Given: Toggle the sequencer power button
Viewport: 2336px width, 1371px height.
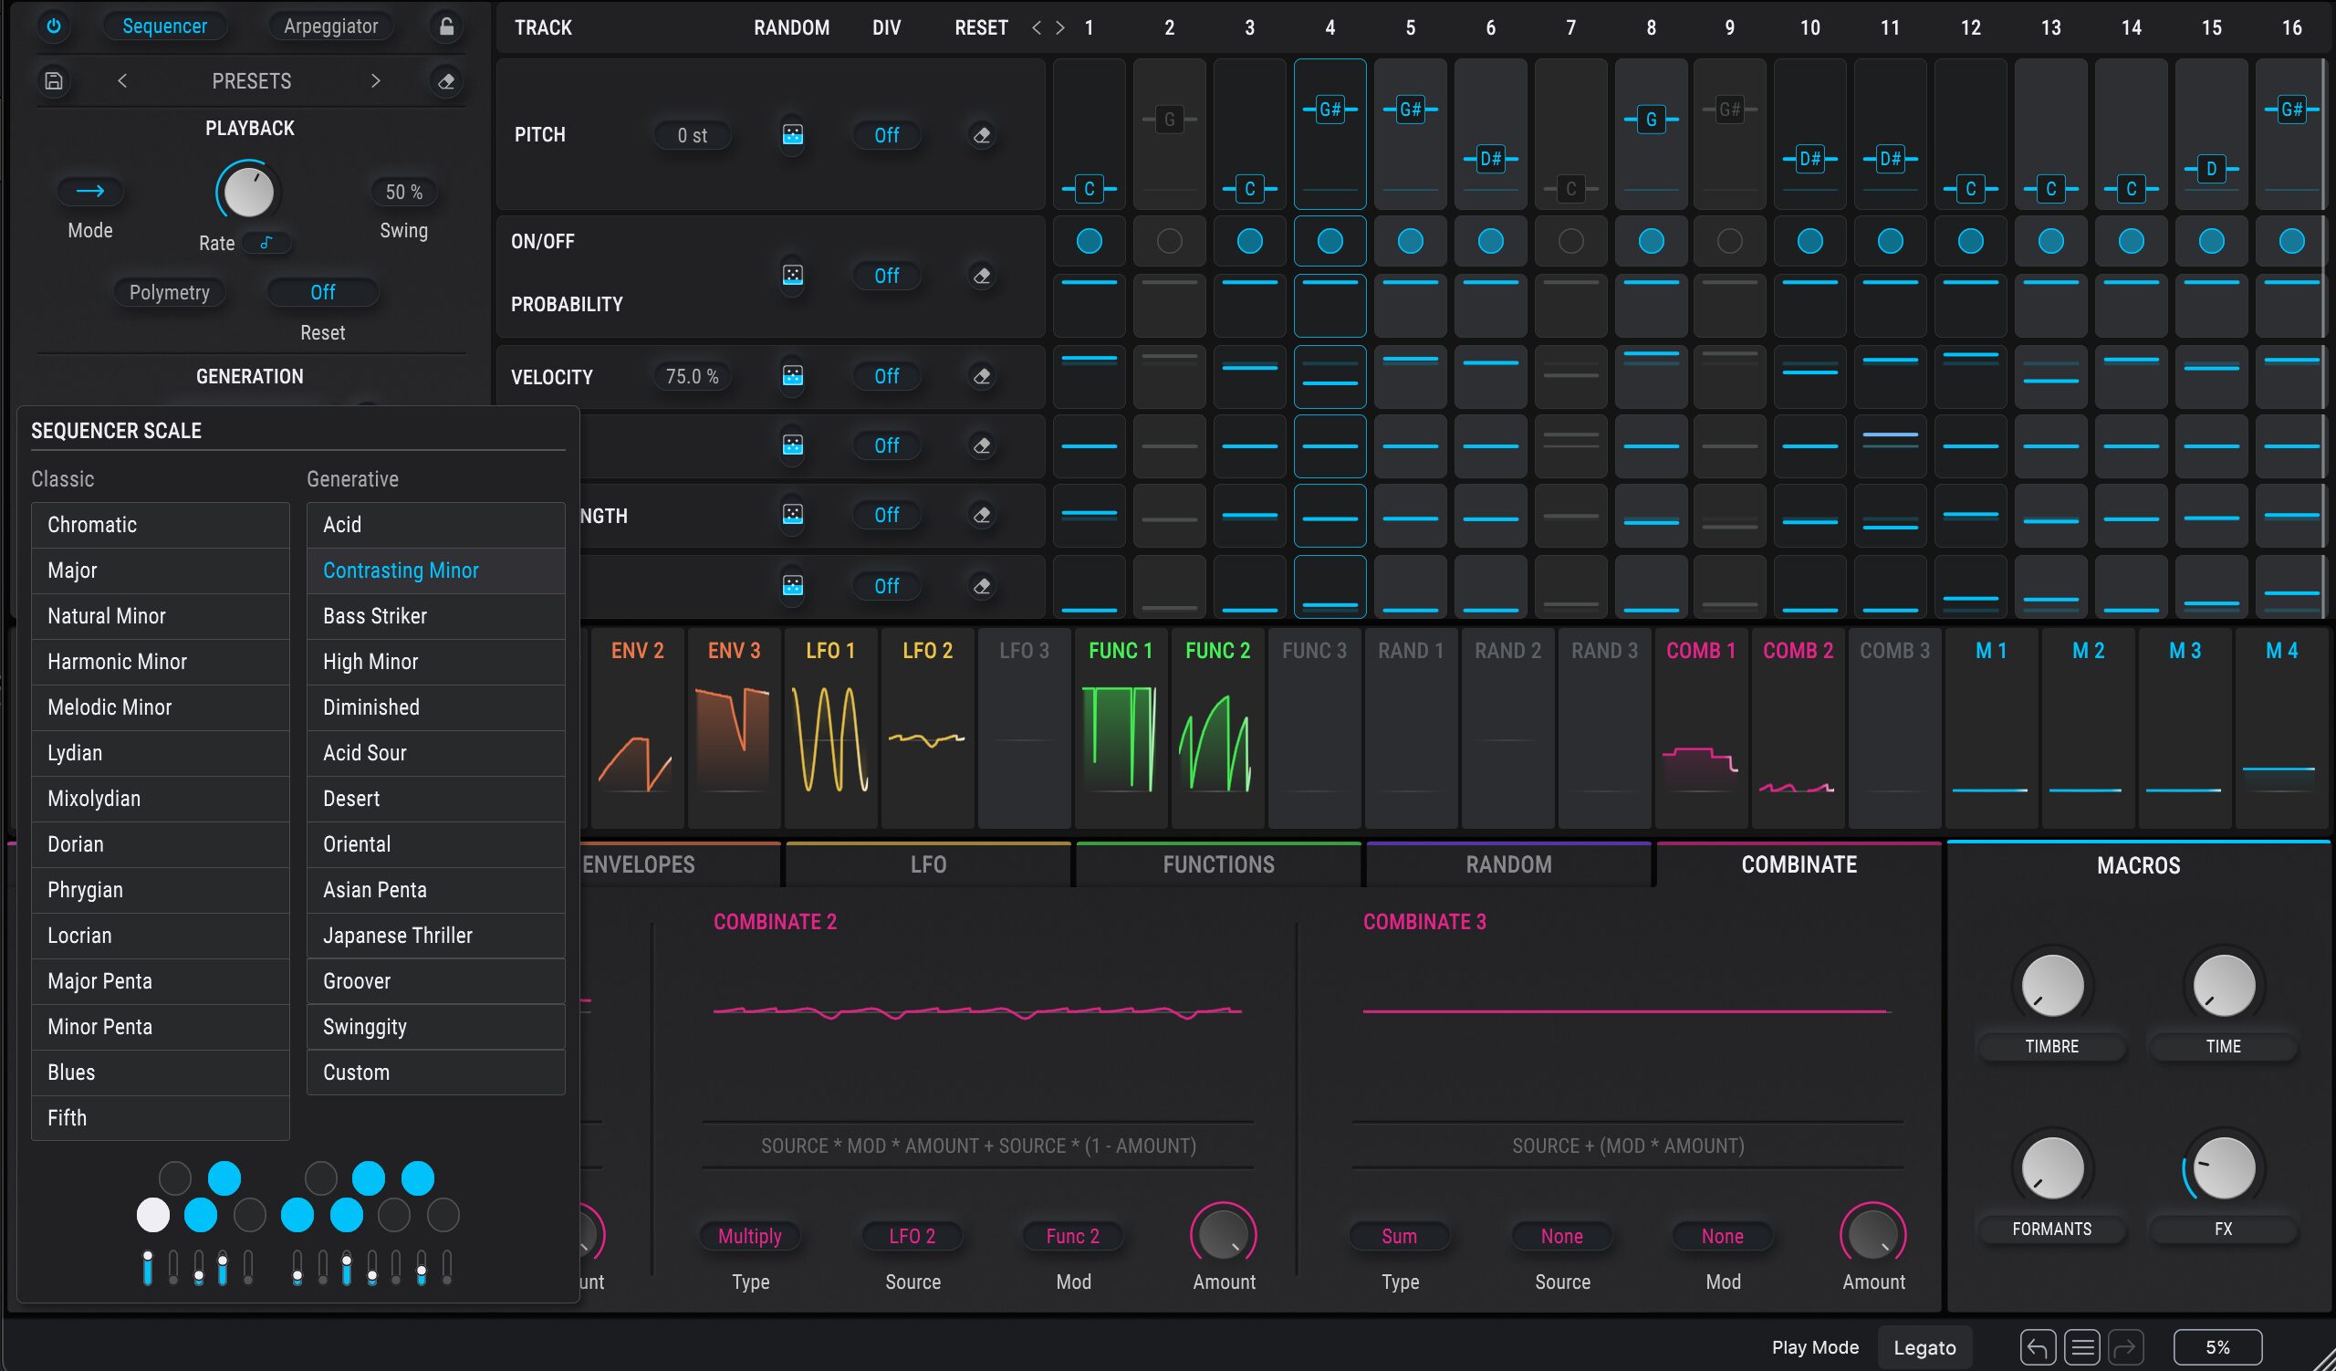Looking at the screenshot, I should point(54,26).
